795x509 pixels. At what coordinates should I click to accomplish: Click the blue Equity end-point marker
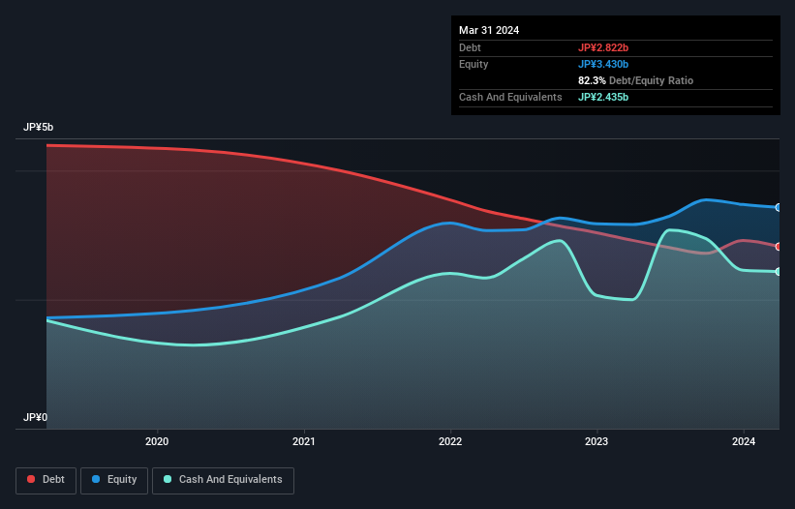[779, 208]
